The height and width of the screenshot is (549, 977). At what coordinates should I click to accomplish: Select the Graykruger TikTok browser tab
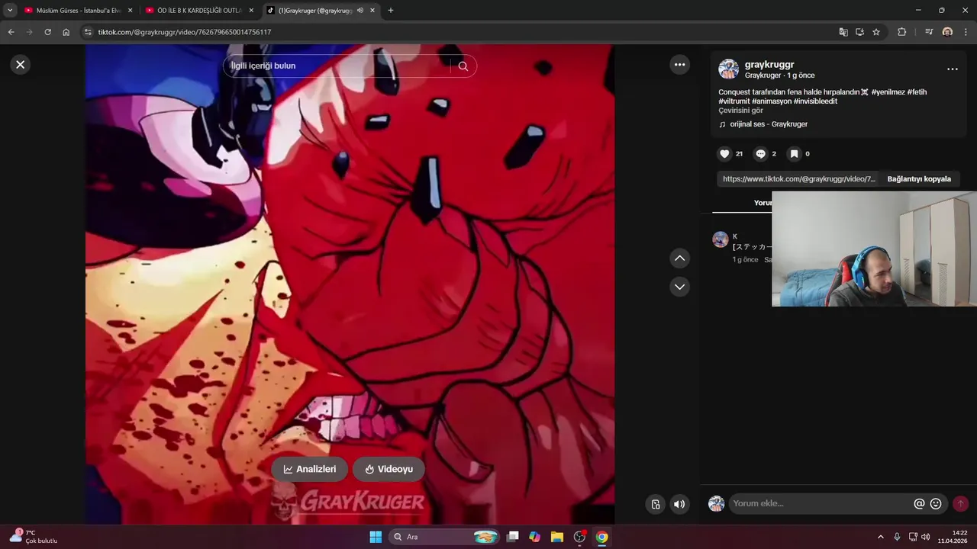tap(314, 11)
